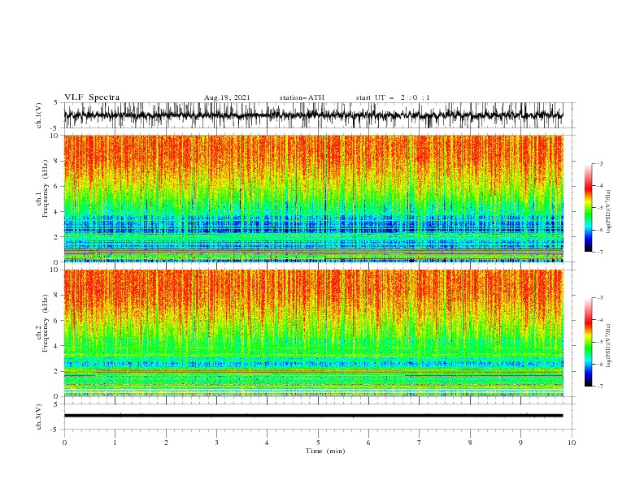Click the time axis tick "7"

click(x=420, y=443)
